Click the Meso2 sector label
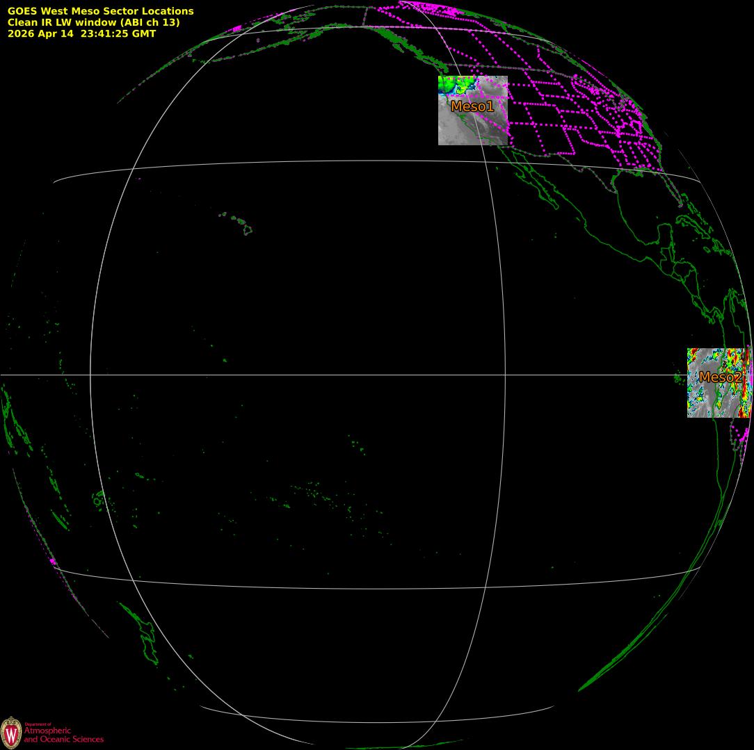 721,377
